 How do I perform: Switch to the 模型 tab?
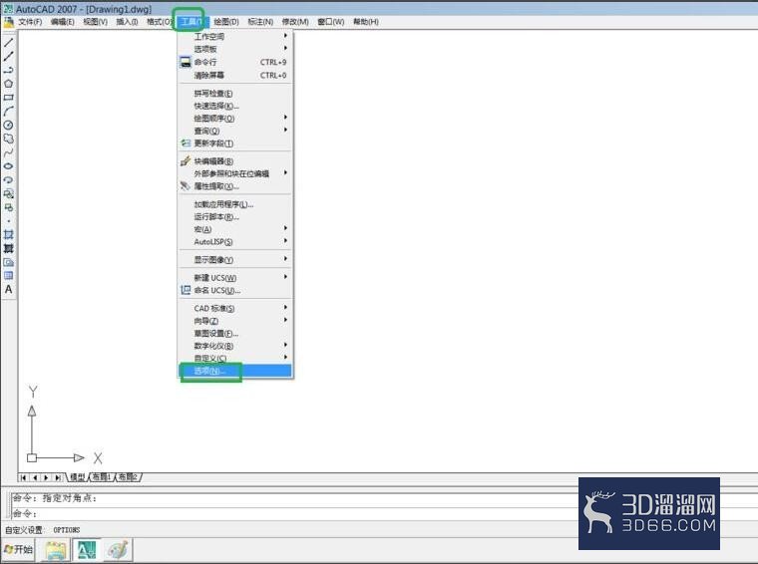click(78, 477)
